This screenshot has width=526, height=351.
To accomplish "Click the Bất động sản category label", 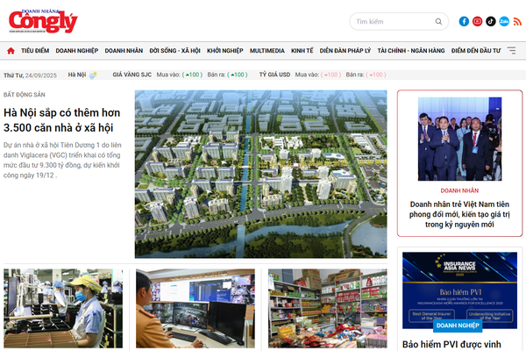I will click(24, 93).
